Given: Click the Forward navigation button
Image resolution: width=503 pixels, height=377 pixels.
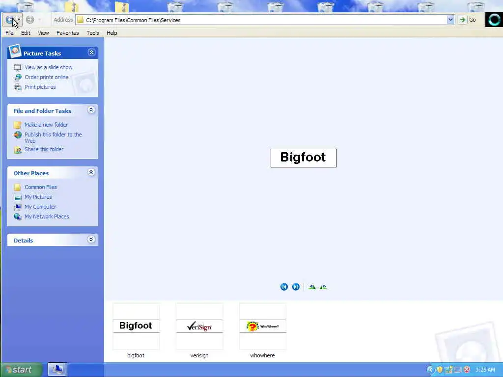Looking at the screenshot, I should [30, 20].
